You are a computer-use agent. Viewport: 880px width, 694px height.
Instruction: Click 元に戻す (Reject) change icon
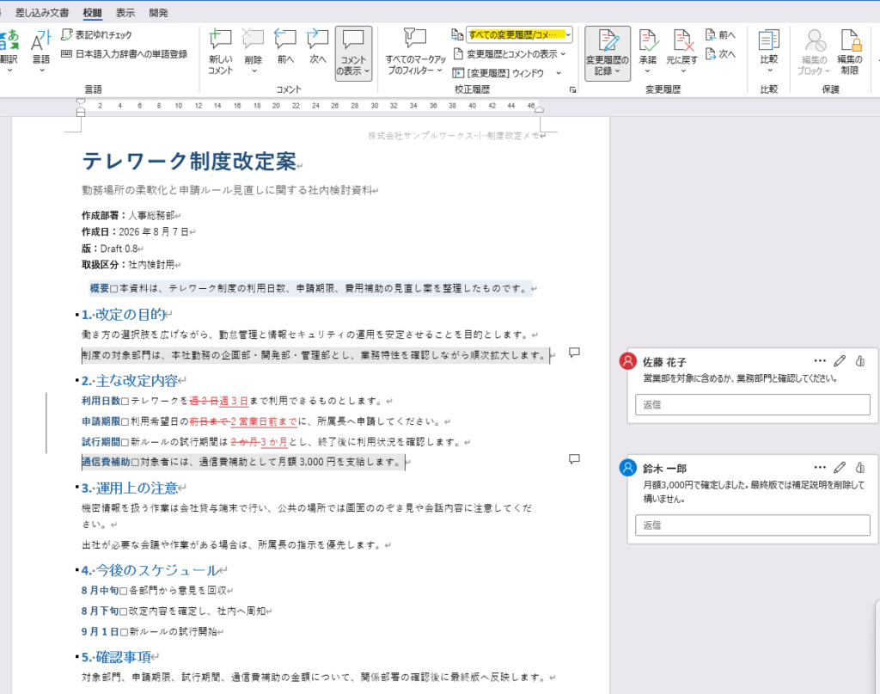click(x=682, y=40)
